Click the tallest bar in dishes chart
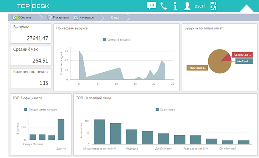Viewport: 259px width, 158px height. (100, 132)
